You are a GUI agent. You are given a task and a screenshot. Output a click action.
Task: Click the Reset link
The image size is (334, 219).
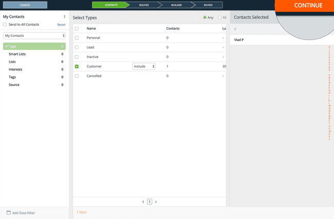(x=61, y=25)
